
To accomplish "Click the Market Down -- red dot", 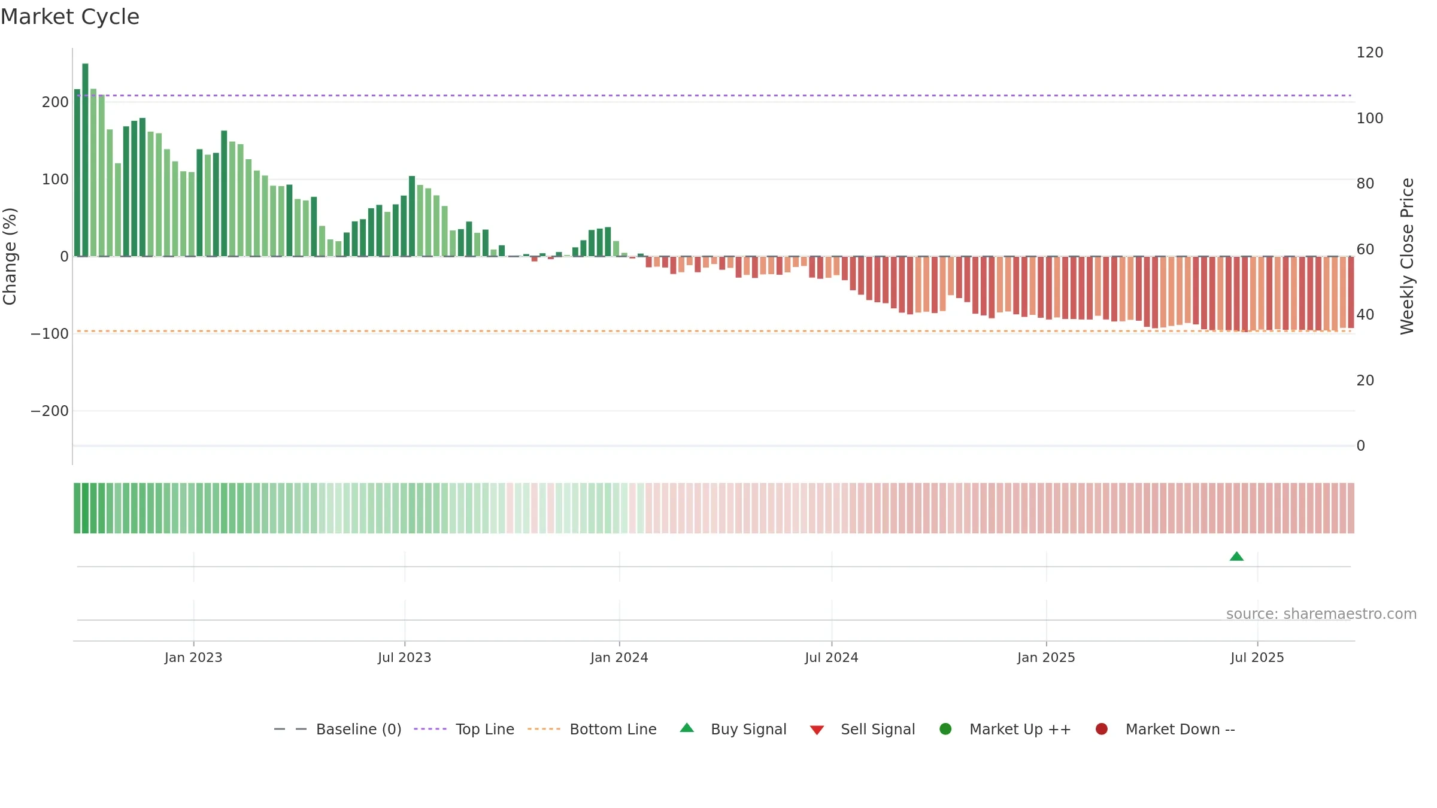I will coord(1101,729).
